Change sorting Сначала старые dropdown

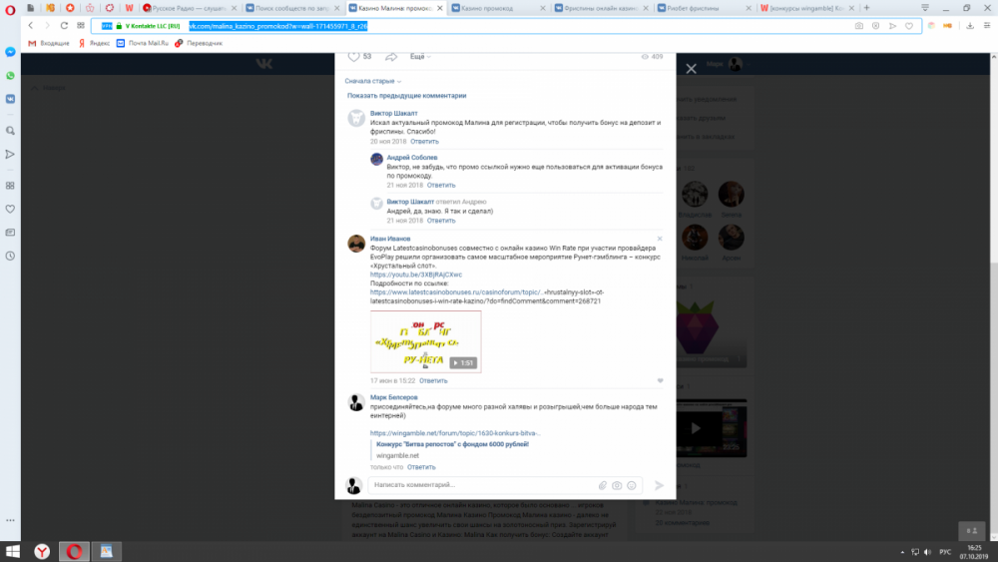[x=373, y=82]
